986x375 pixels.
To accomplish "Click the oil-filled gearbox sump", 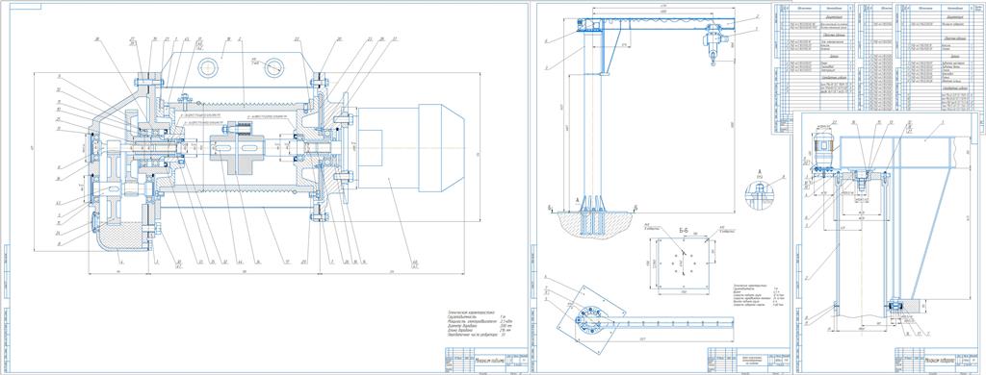I will pos(123,237).
